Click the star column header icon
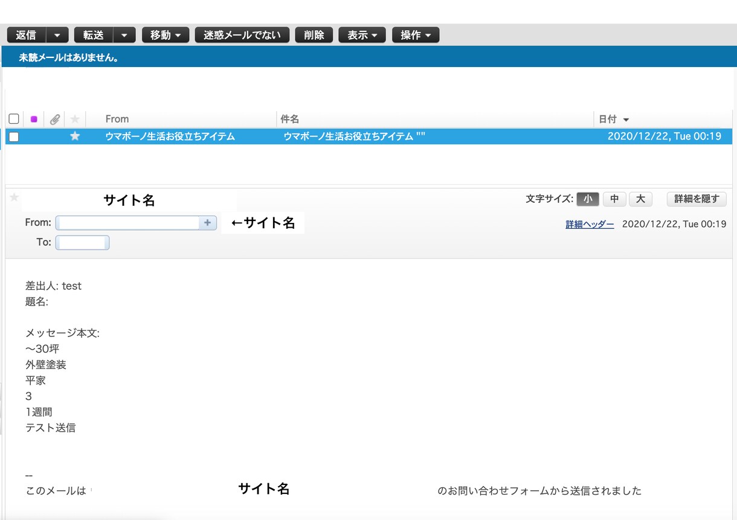 tap(75, 119)
